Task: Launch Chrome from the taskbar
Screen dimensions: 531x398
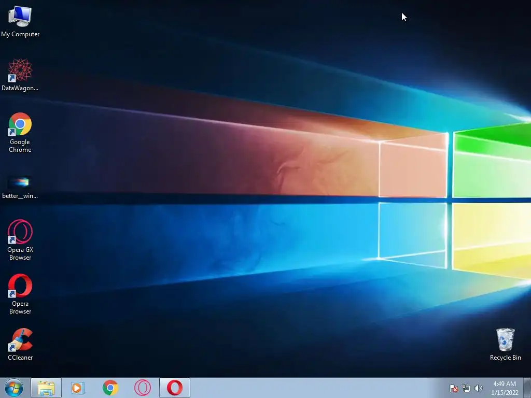Action: click(110, 388)
